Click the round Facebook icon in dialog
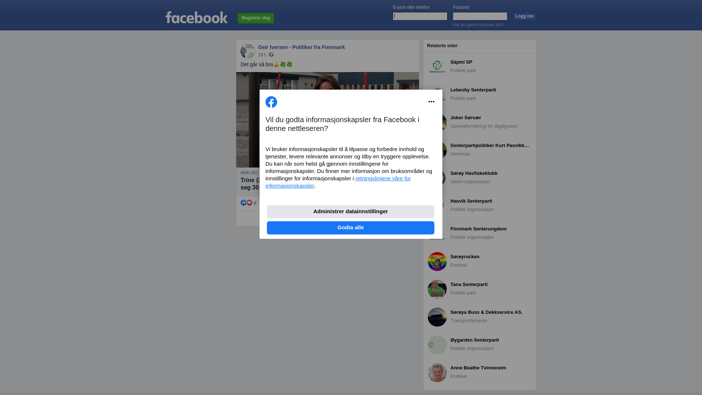Viewport: 702px width, 395px height. (x=271, y=102)
